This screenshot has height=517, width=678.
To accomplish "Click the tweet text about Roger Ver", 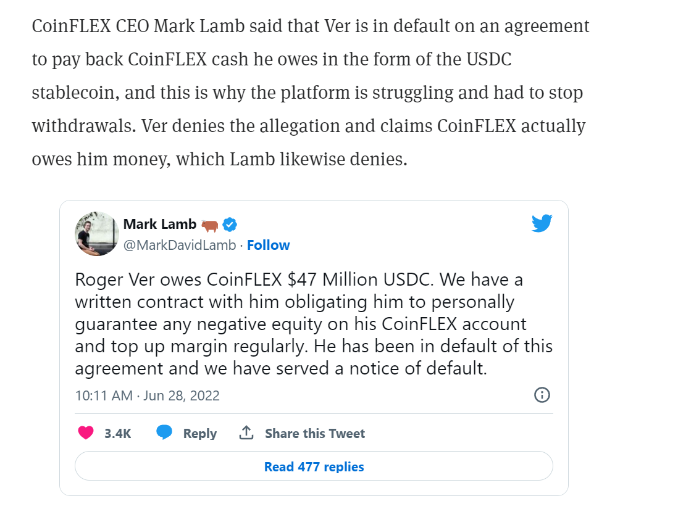I will 298,280.
